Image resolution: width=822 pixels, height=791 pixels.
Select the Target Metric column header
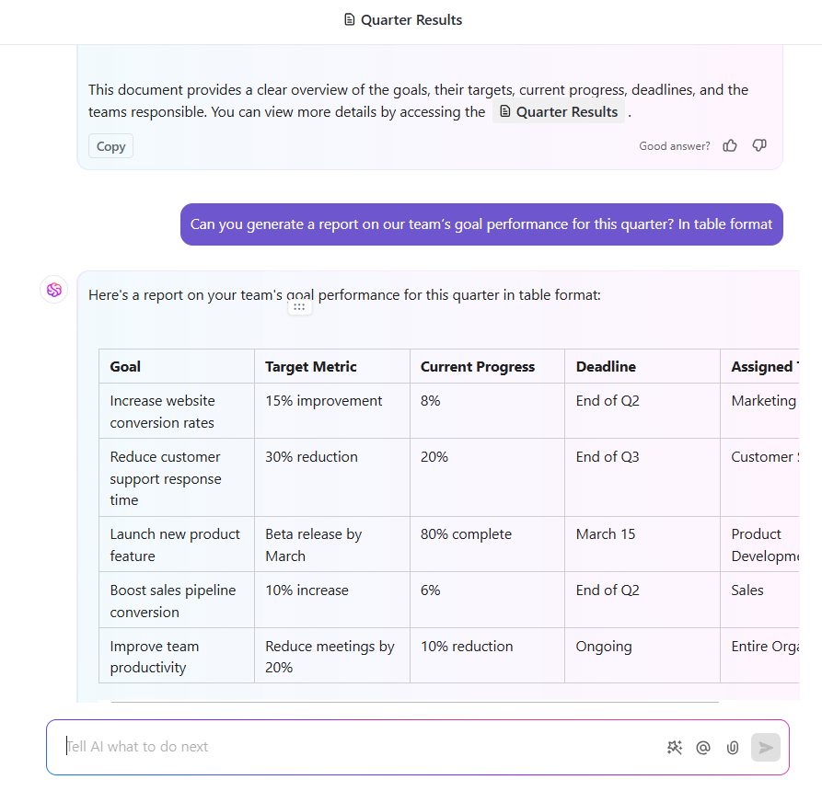pyautogui.click(x=310, y=366)
